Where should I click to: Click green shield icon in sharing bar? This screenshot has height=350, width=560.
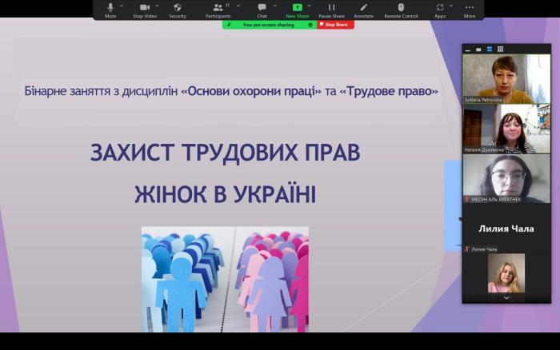tap(310, 25)
